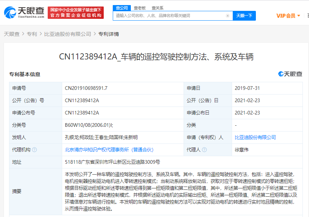Image resolution: width=309 pixels, height=217 pixels.
Task: Clear the search box with the X icon
Action: [x=227, y=16]
